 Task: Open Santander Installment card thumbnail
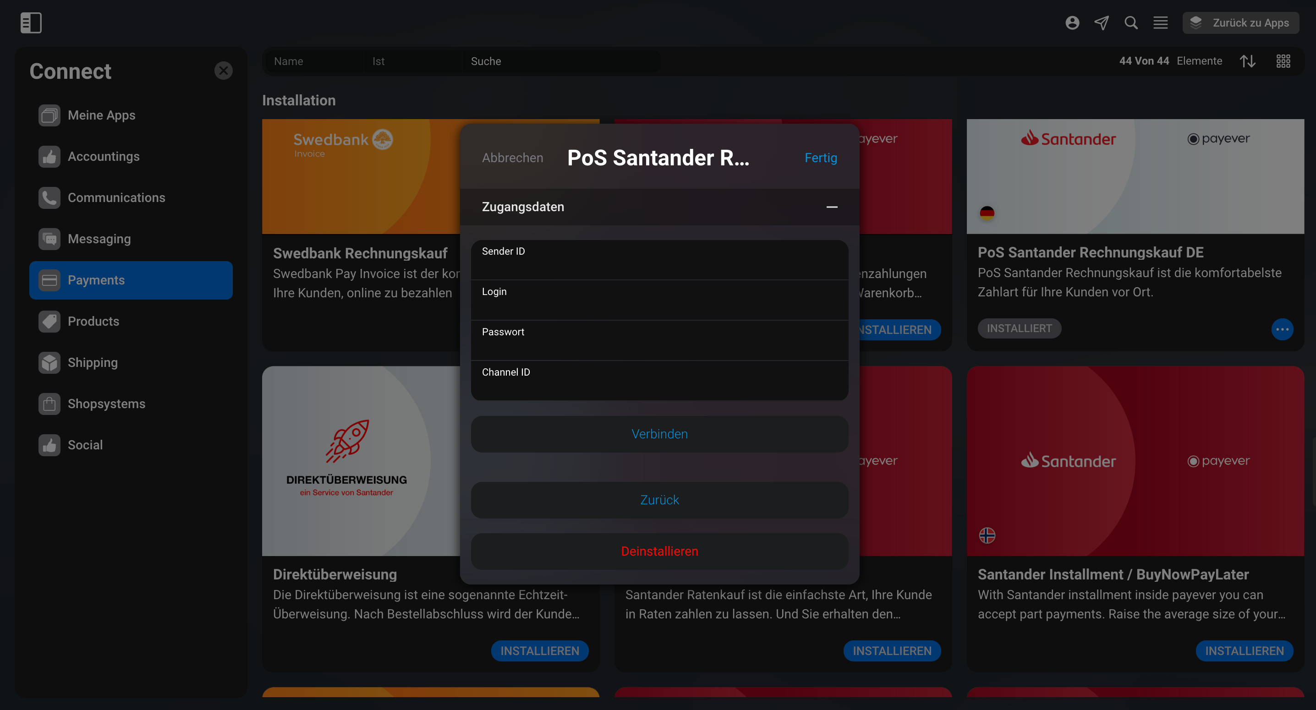tap(1135, 461)
